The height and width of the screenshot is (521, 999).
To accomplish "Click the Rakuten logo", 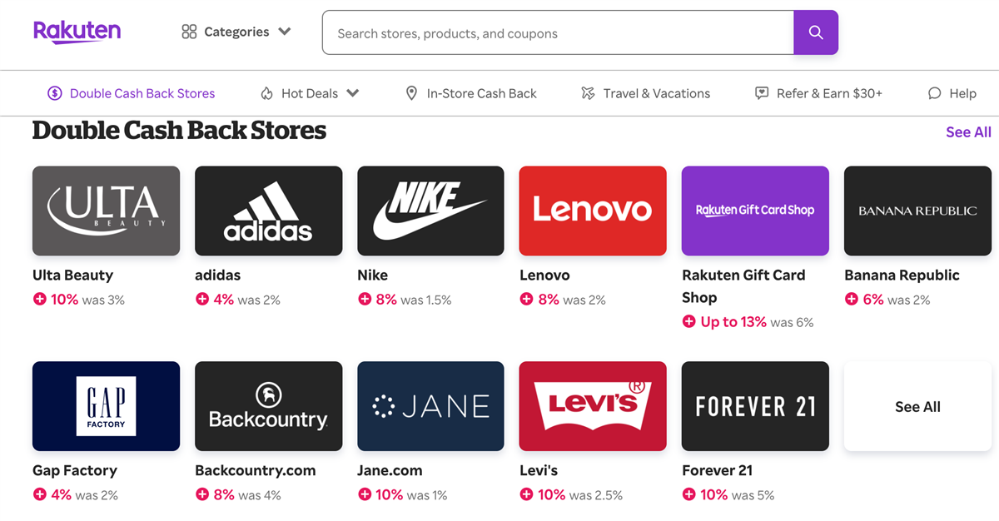I will tap(77, 32).
